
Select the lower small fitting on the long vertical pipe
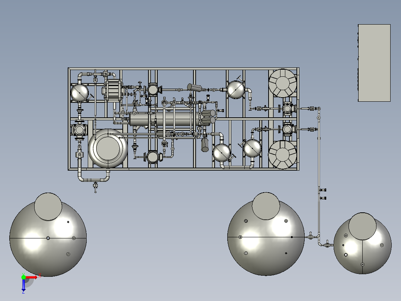point(323,198)
